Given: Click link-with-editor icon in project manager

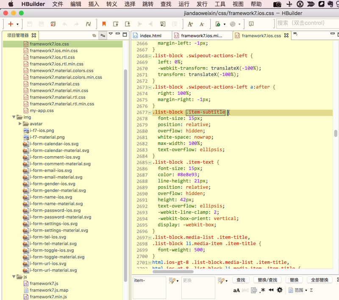Looking at the screenshot, I should pyautogui.click(x=103, y=36).
